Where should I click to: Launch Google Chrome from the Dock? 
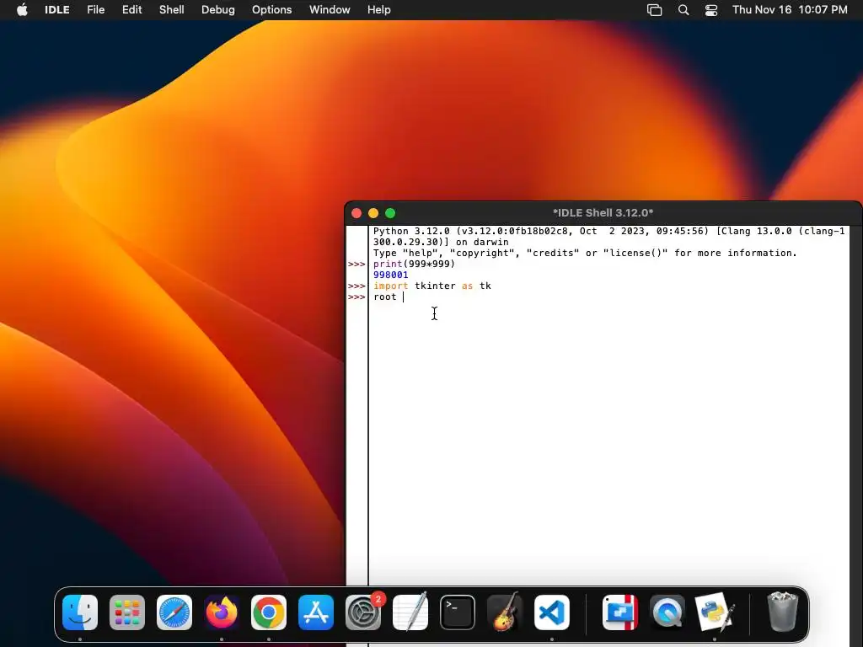269,612
